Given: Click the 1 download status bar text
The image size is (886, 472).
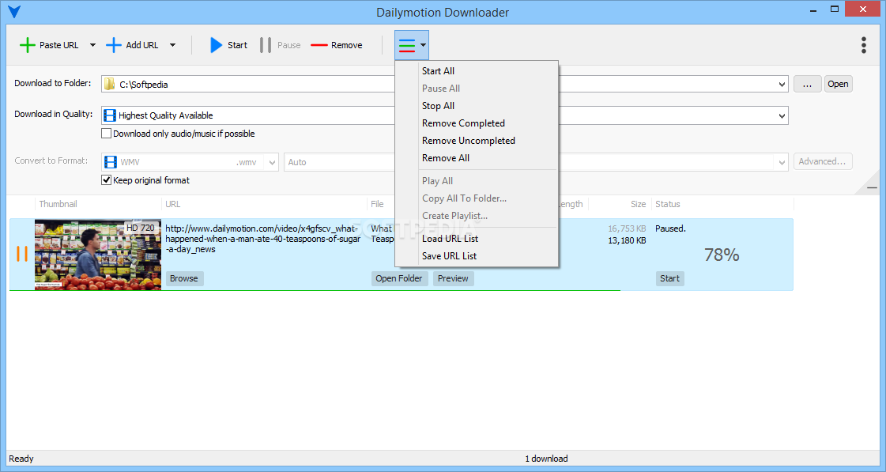Looking at the screenshot, I should (546, 459).
